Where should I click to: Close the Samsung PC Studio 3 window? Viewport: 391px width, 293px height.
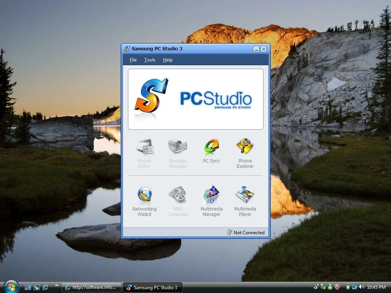click(263, 49)
